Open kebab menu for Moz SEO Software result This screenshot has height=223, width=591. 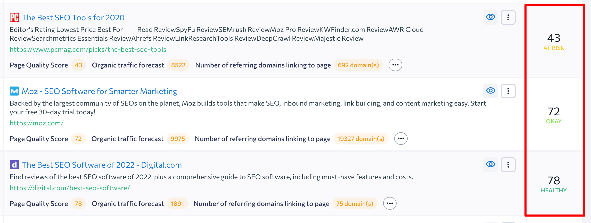coord(508,91)
